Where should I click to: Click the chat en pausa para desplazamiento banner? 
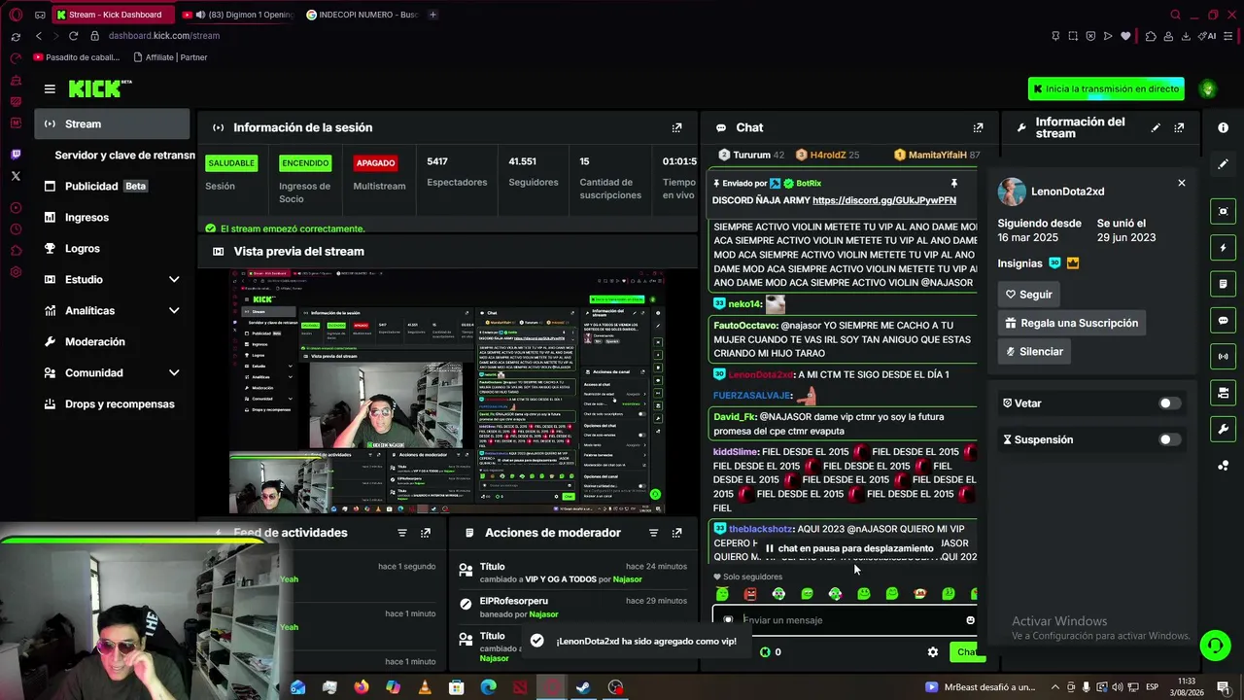(849, 548)
